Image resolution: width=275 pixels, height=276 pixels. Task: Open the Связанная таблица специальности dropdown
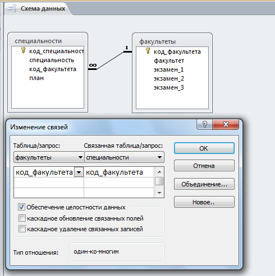124,157
